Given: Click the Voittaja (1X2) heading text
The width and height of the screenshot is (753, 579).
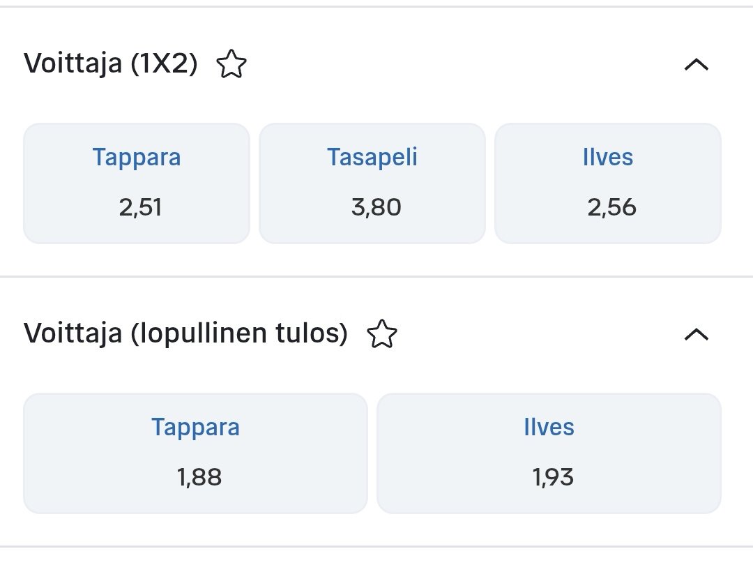Looking at the screenshot, I should point(111,64).
